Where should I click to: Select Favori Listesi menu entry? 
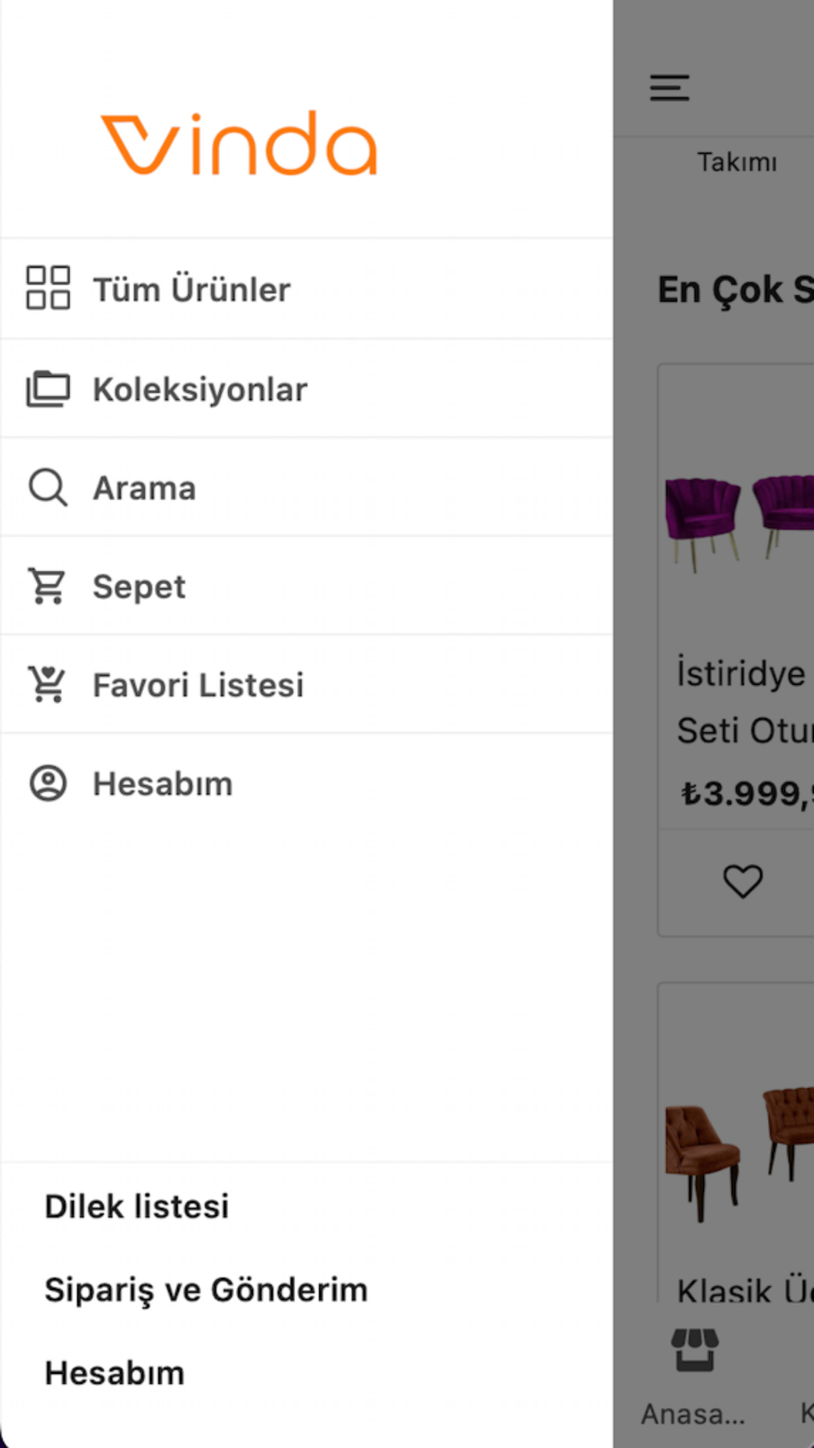tap(199, 686)
